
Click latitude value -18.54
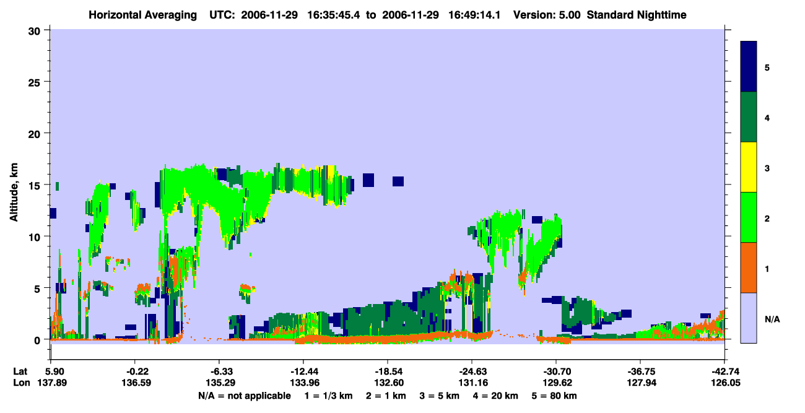coord(387,371)
